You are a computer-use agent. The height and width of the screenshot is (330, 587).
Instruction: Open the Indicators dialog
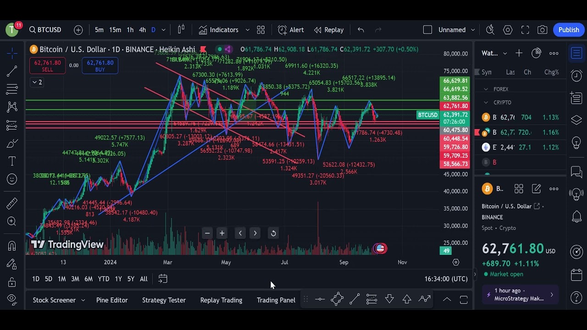coord(219,30)
